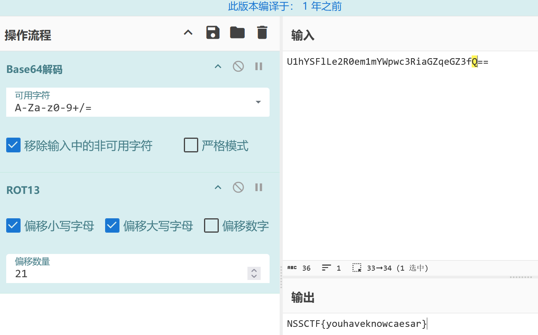Click the selection range icon in status bar

(357, 268)
